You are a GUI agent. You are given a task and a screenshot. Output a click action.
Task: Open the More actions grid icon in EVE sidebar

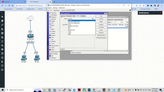(x=2, y=37)
